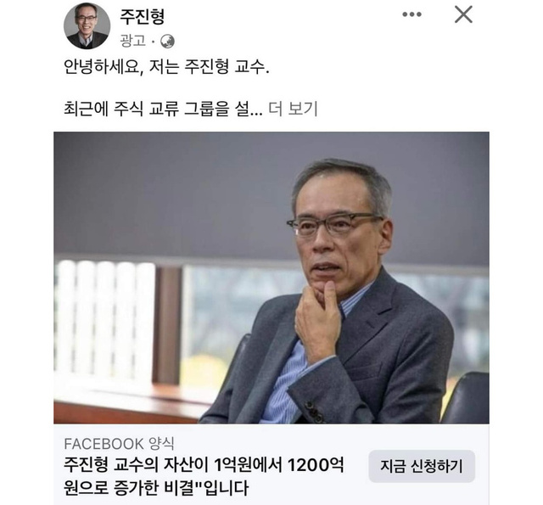543x505 pixels.
Task: Open the ad photo of the man
Action: coord(271,278)
